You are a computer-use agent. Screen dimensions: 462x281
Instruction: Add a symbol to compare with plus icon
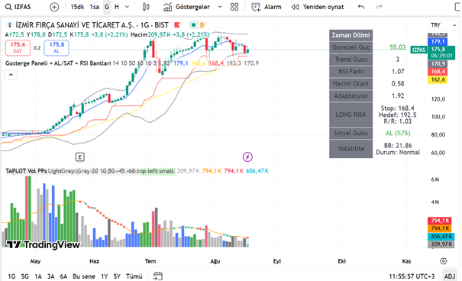click(x=54, y=7)
